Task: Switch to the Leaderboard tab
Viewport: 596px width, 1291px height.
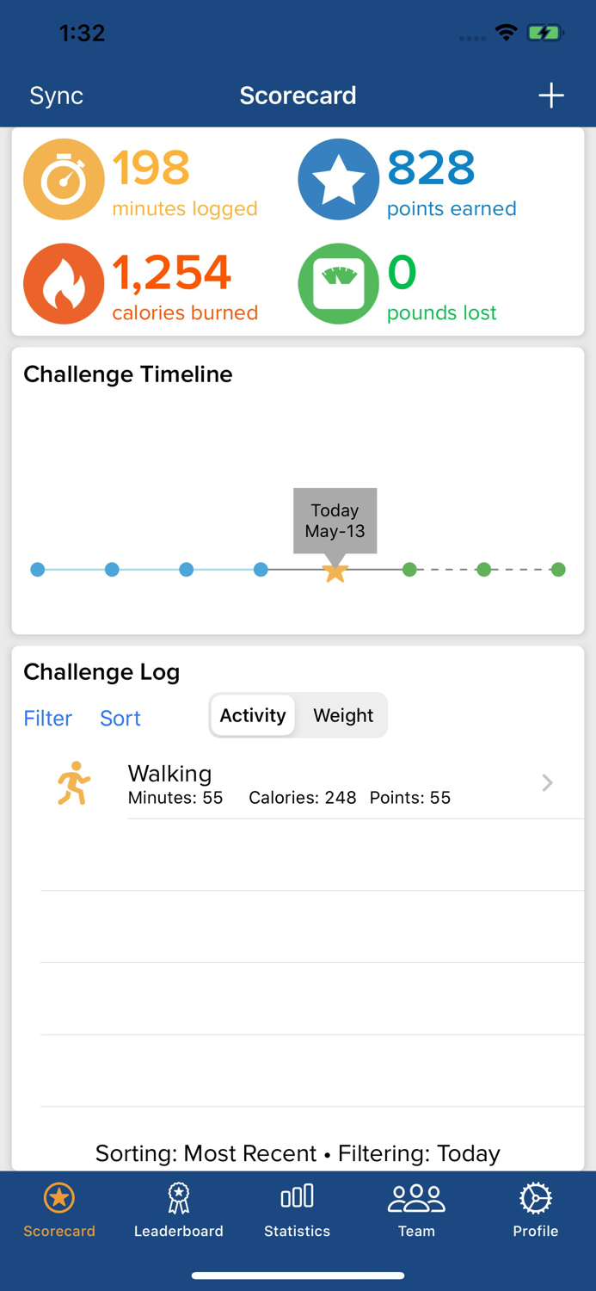Action: pyautogui.click(x=179, y=1209)
